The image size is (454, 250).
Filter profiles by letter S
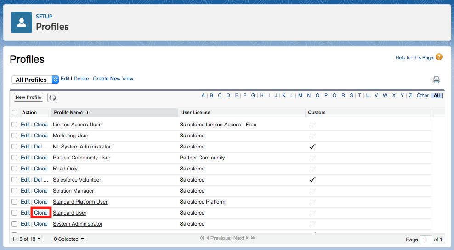click(x=352, y=95)
